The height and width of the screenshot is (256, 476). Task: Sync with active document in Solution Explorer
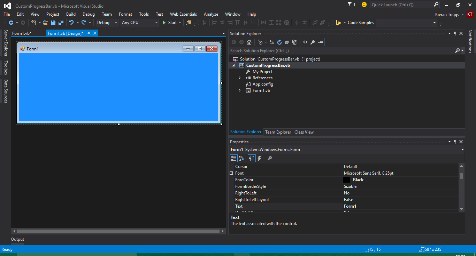(272, 42)
